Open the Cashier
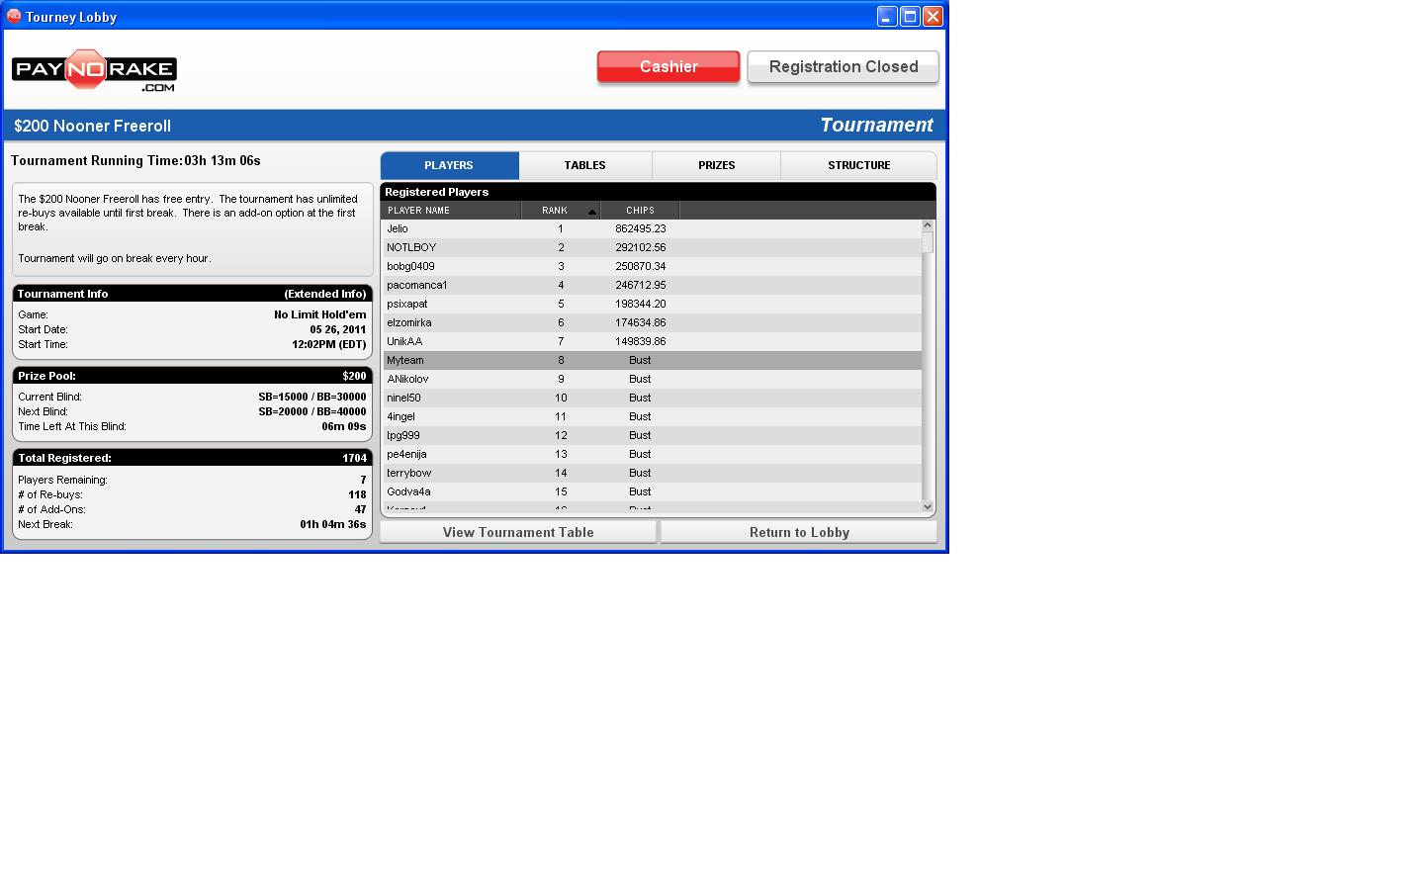 pos(668,67)
